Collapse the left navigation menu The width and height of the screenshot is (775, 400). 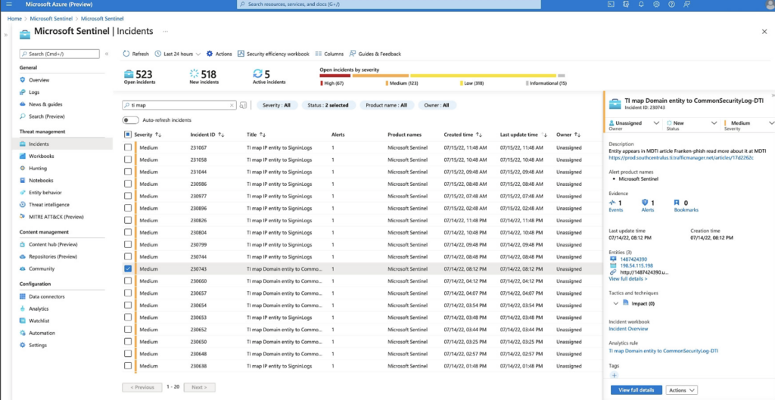(x=107, y=54)
